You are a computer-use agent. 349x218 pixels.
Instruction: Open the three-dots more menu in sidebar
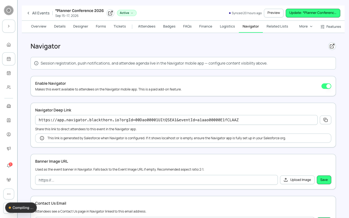[9, 194]
